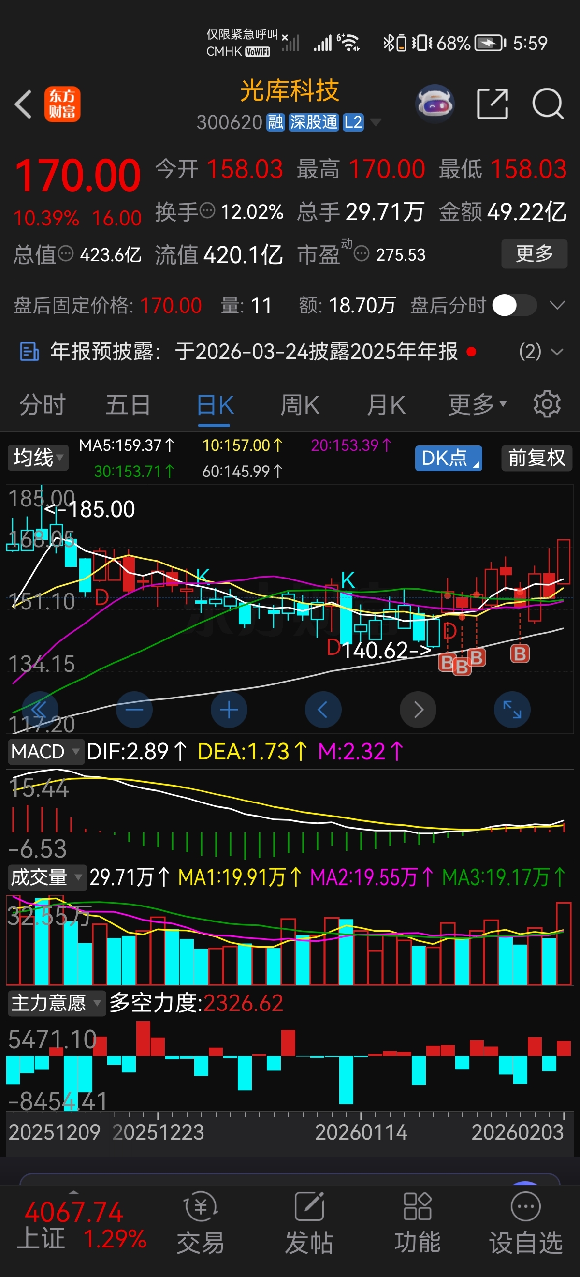Move chart left with arrow button
580x1277 pixels.
click(x=323, y=710)
